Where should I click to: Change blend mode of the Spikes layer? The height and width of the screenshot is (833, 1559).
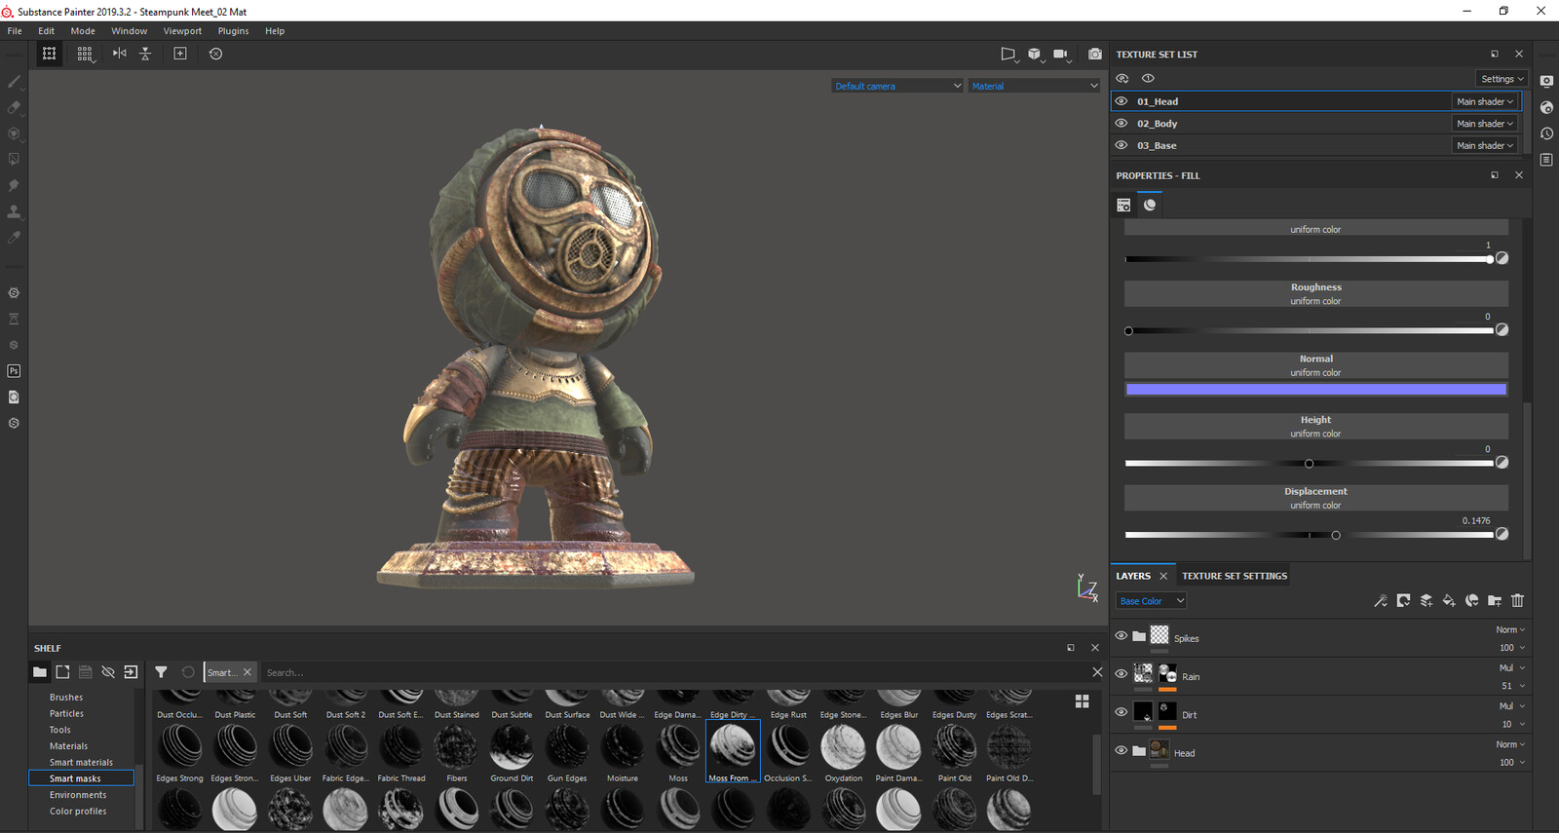(1510, 630)
